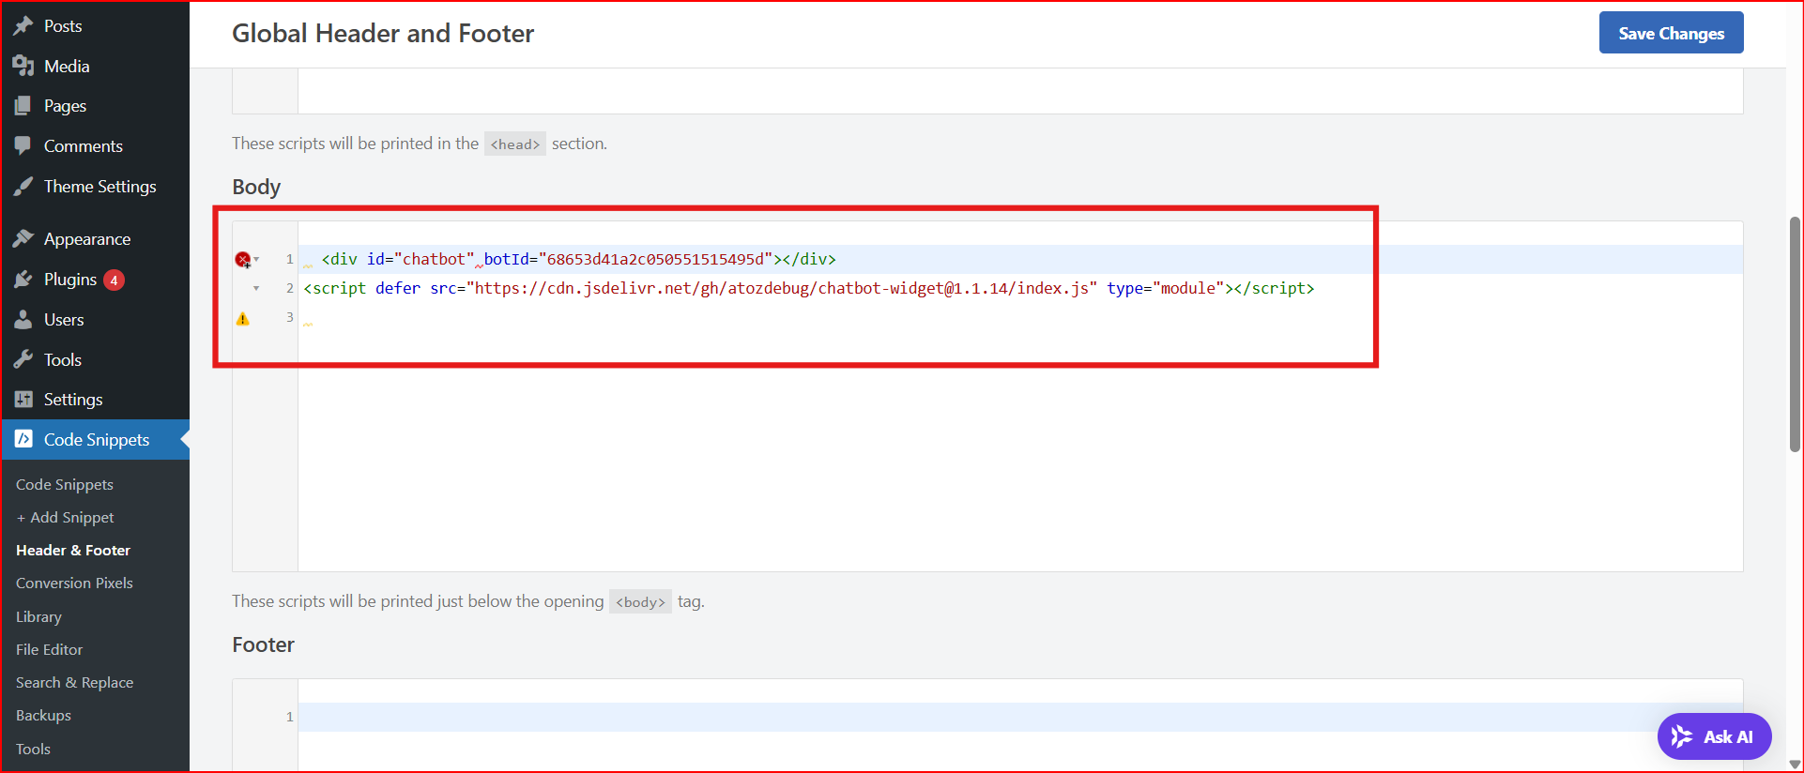
Task: Click the <head> code tag text
Action: pyautogui.click(x=514, y=144)
